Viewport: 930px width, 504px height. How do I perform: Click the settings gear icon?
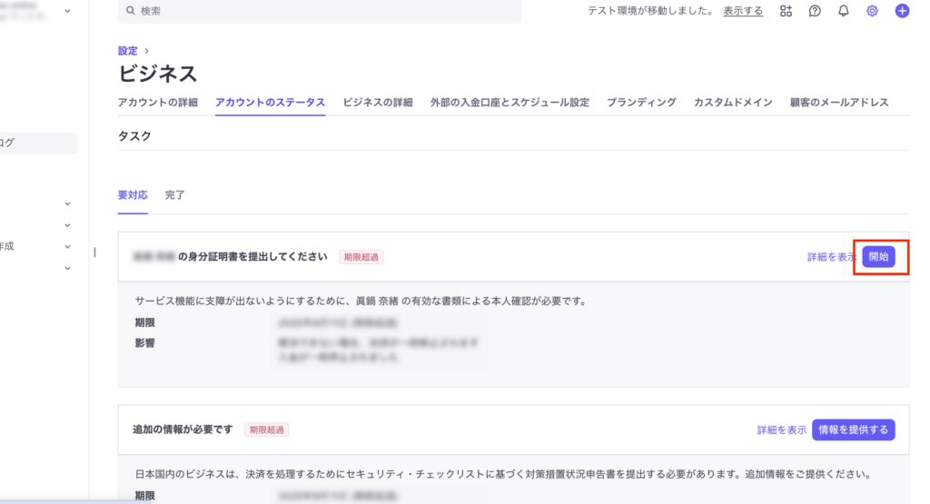point(873,11)
